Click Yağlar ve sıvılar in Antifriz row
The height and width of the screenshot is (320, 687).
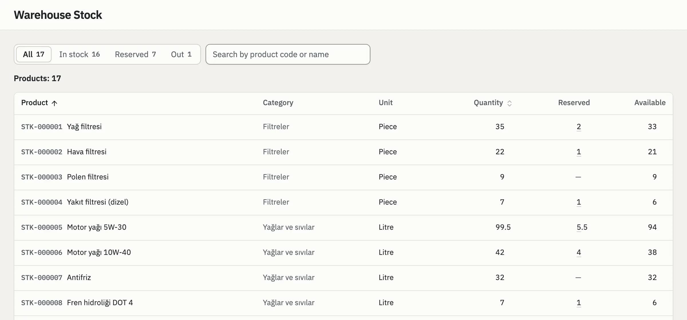289,277
